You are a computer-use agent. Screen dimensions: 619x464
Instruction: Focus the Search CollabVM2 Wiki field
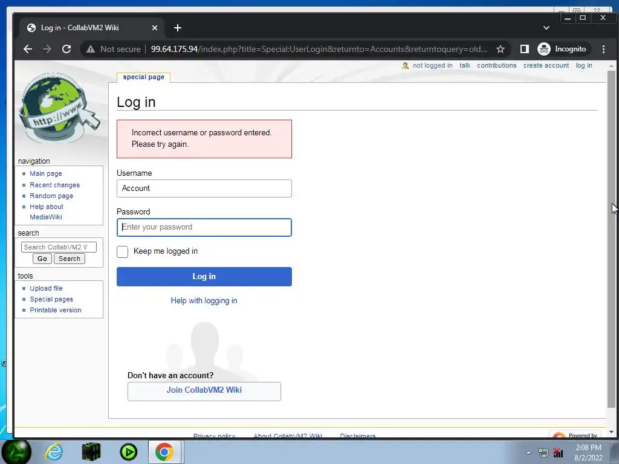coord(59,247)
